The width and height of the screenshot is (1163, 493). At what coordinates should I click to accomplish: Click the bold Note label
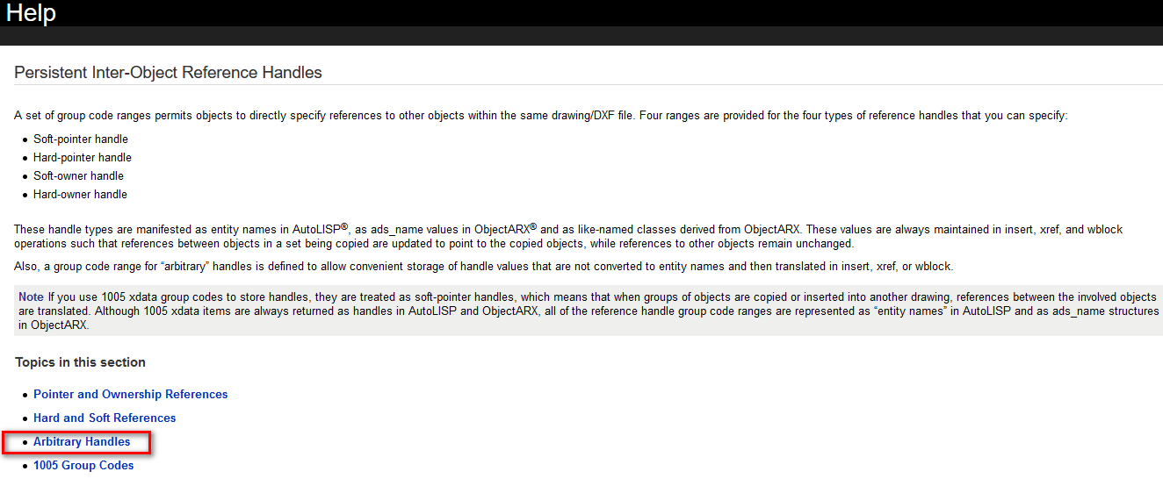[x=31, y=297]
